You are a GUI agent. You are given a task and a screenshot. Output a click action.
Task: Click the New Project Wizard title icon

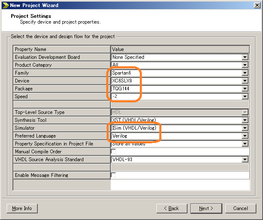pos(5,5)
